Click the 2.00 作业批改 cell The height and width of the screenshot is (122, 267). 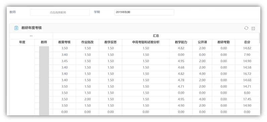(87, 99)
